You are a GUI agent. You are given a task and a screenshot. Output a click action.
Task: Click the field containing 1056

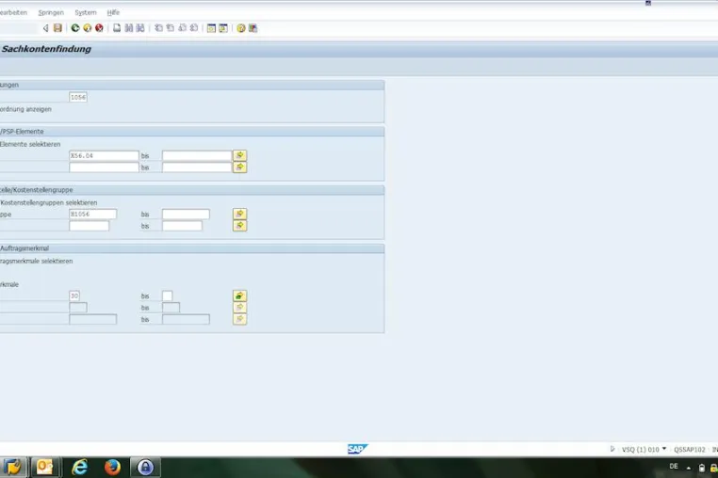78,97
